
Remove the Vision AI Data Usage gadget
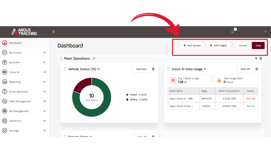[x=257, y=69]
